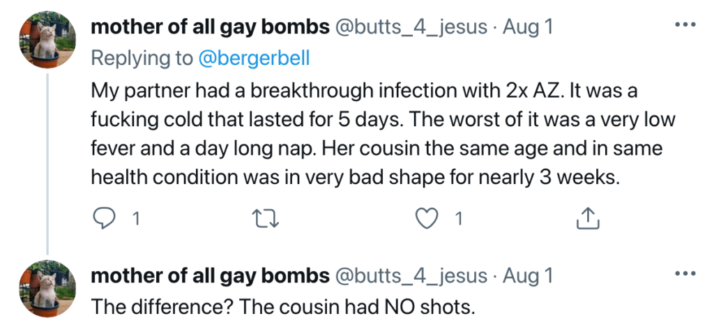
Task: Click the reply count number beside bubble
Action: (x=135, y=219)
